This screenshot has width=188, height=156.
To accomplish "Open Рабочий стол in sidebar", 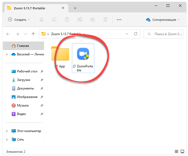I will click(25, 71).
